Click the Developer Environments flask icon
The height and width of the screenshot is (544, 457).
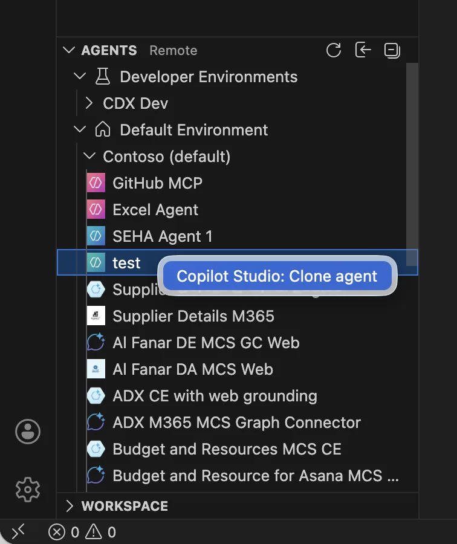pos(103,76)
